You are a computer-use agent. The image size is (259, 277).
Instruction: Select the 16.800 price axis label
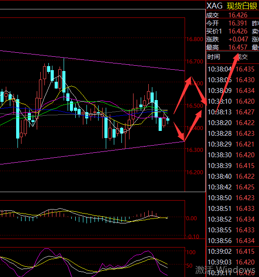(x=194, y=39)
